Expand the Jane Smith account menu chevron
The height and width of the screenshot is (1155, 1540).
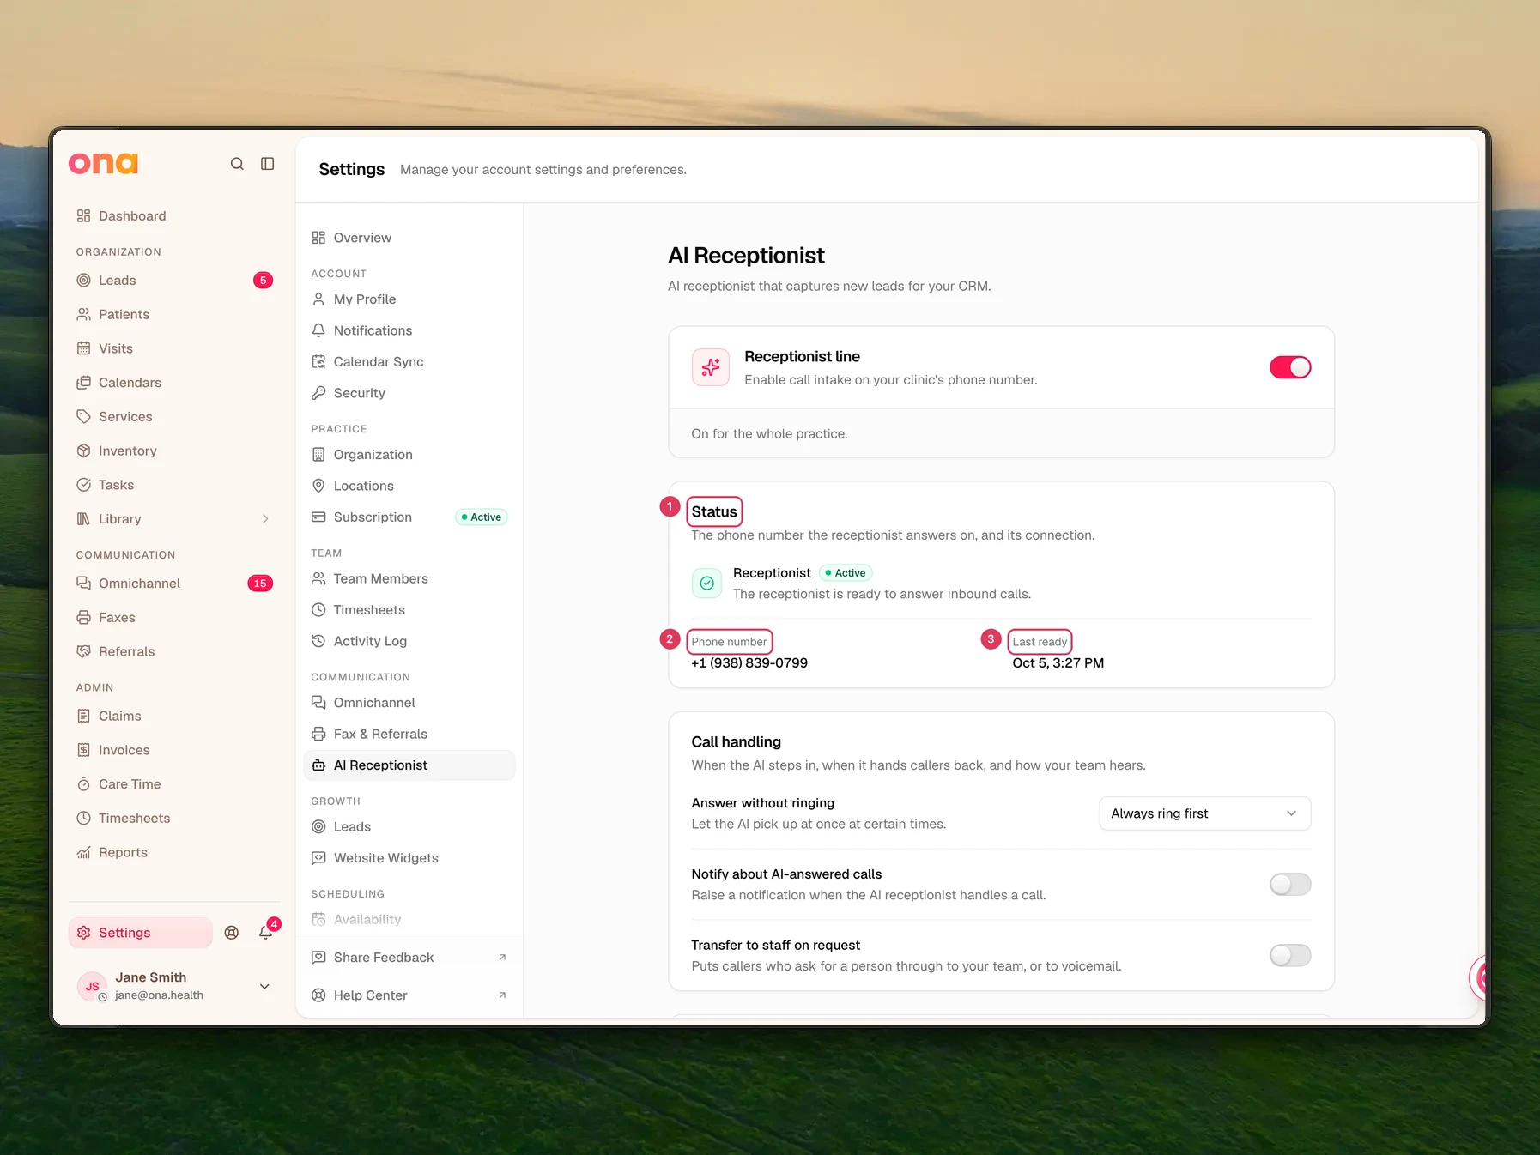264,986
